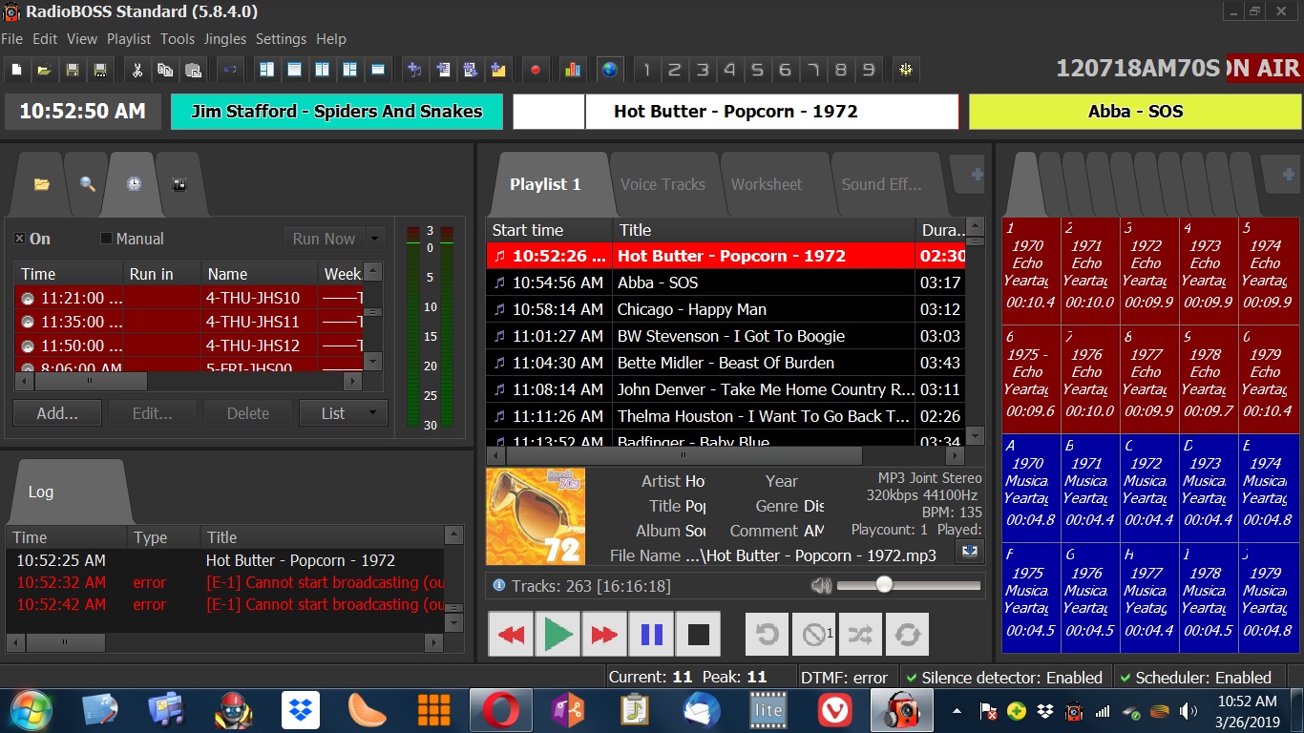This screenshot has height=733, width=1304.
Task: Open the File menu
Action: [12, 39]
